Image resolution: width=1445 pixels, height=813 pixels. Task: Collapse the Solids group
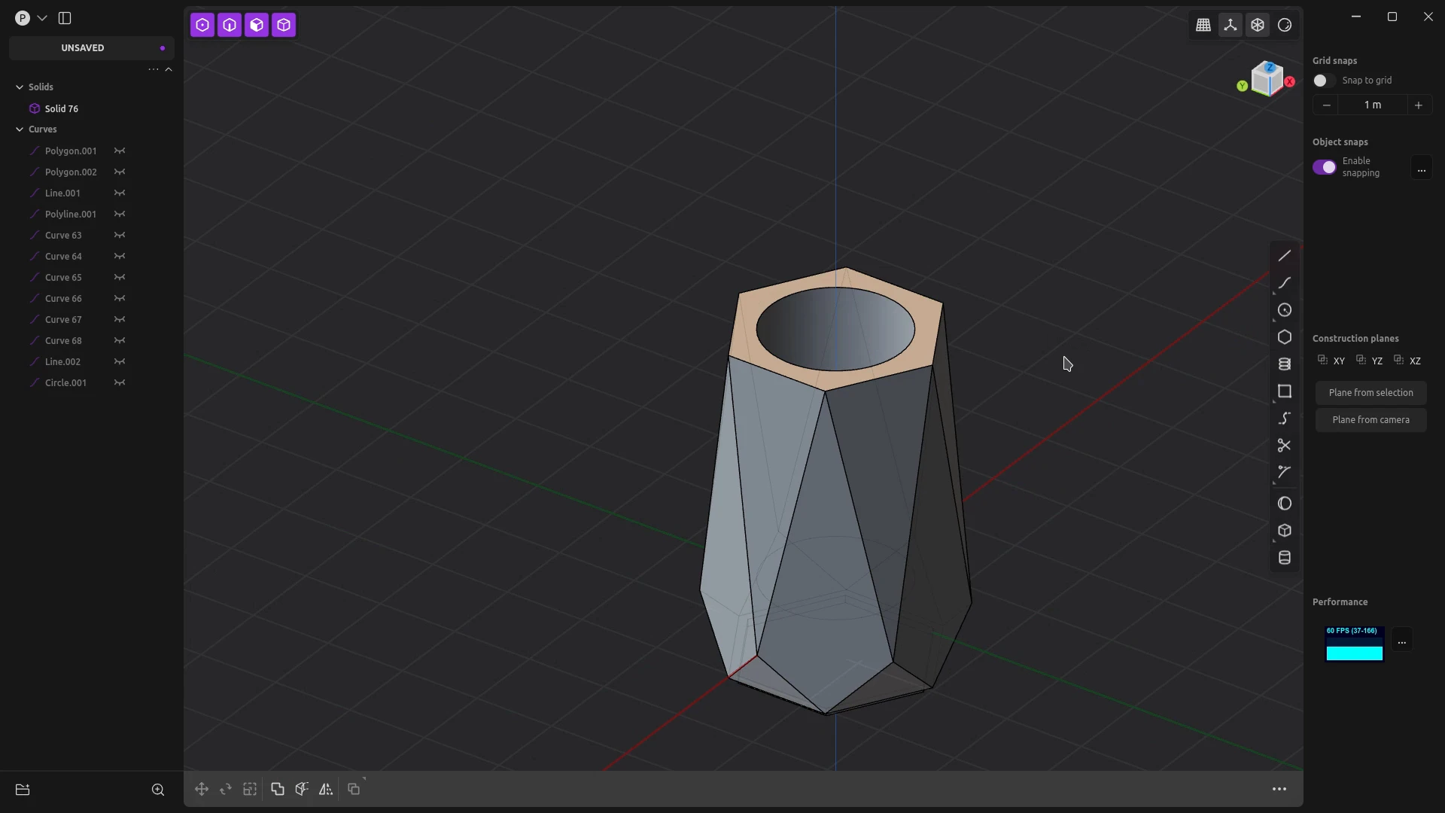tap(20, 87)
